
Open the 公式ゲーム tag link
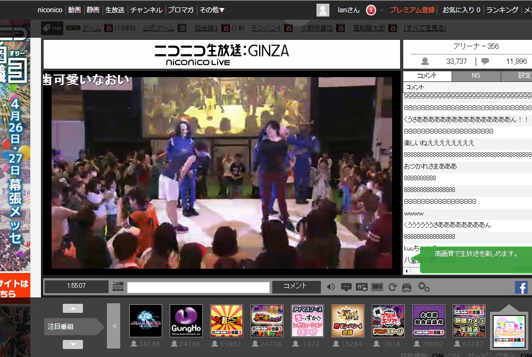click(159, 28)
